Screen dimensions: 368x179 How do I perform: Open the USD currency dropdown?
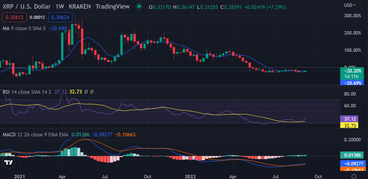(x=350, y=5)
